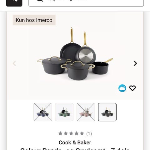This screenshot has height=150, width=150.
Task: Click the magnifying glass search icon
Action: (40, 1)
